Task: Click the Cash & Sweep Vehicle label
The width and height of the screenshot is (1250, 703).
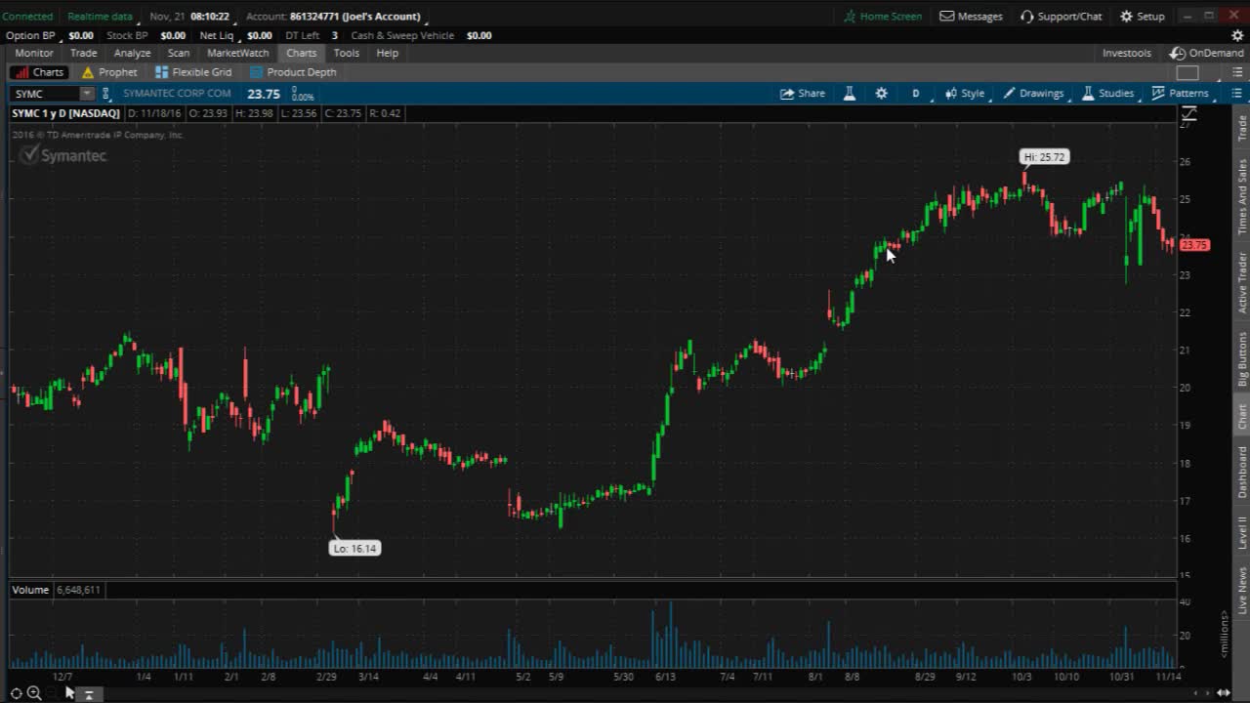Action: [402, 35]
